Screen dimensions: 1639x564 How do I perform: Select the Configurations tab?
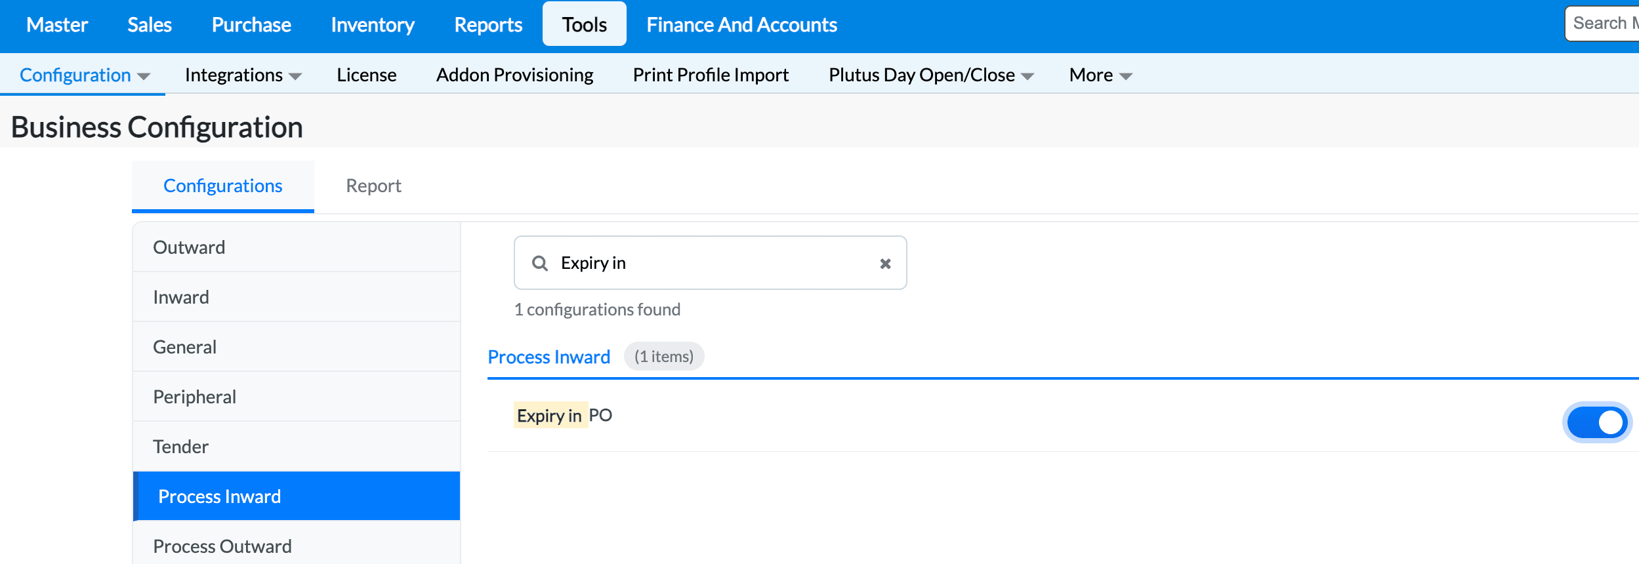coord(222,186)
